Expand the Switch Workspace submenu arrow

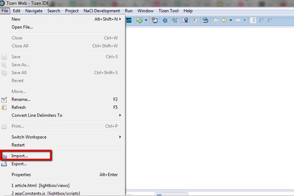pyautogui.click(x=120, y=137)
